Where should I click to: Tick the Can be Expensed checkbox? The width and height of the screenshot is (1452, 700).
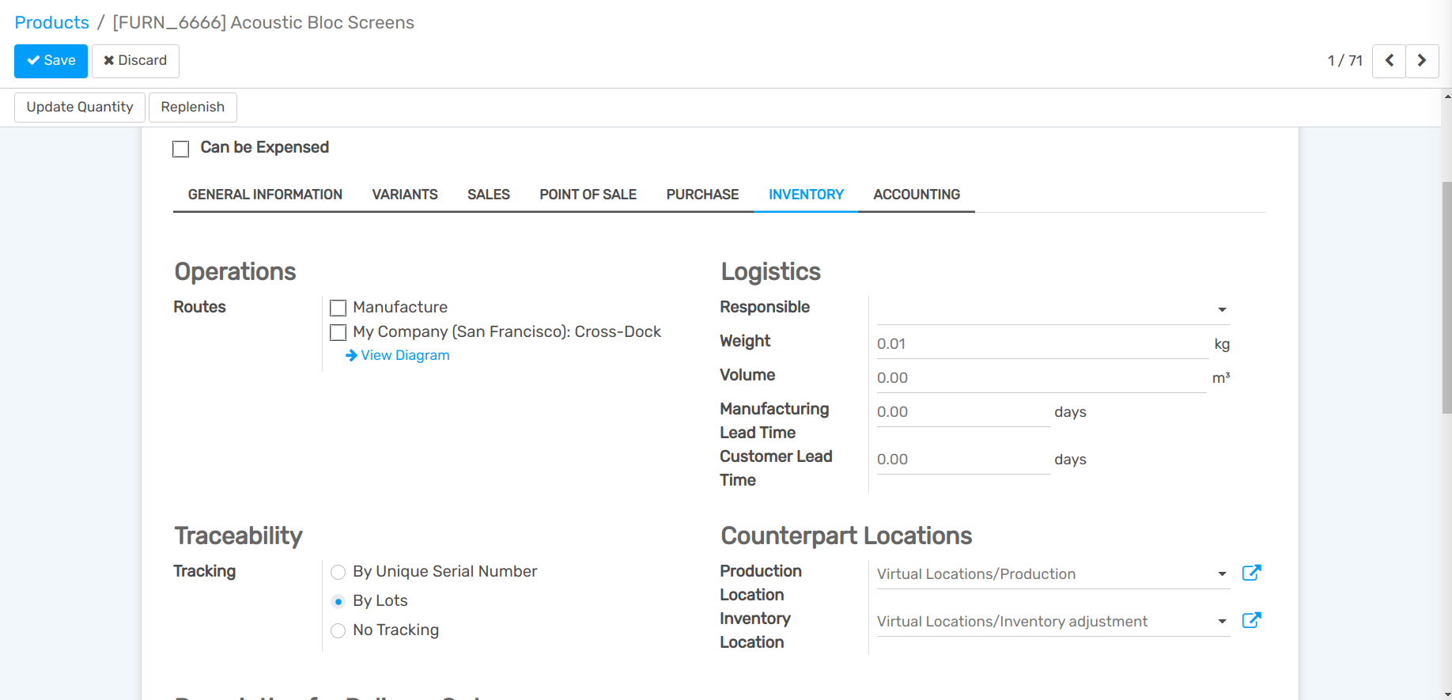(x=181, y=149)
